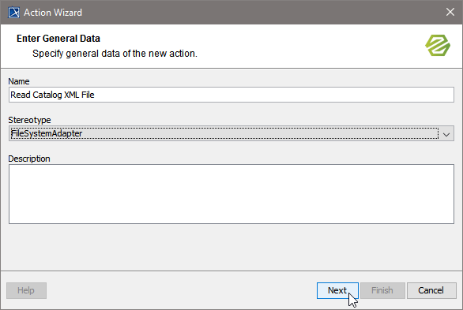Focus the Name input field

tap(231, 95)
